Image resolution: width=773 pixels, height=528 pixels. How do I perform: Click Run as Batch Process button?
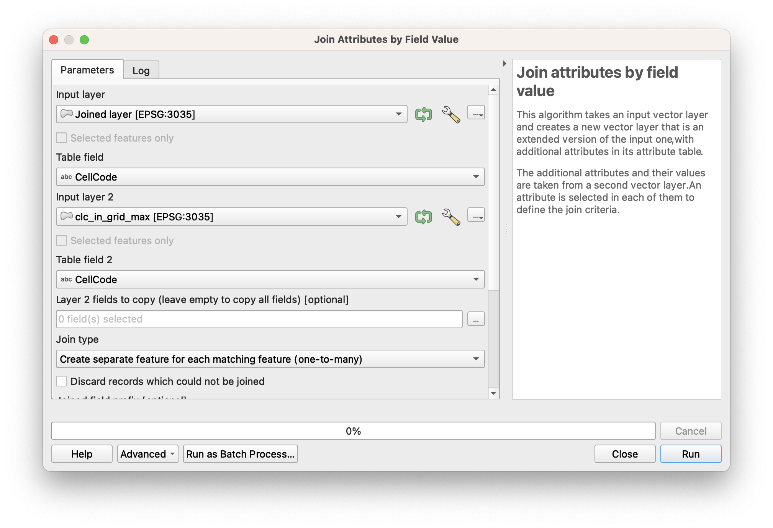click(x=240, y=454)
